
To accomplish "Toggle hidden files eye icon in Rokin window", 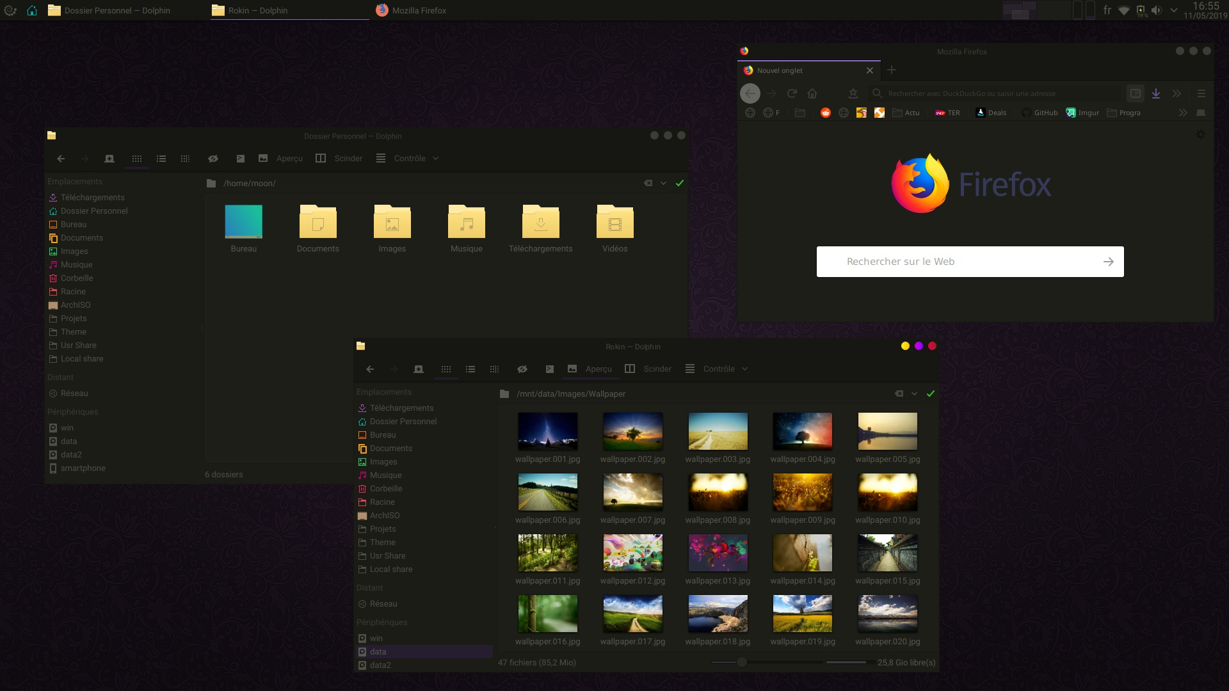I will (x=522, y=369).
